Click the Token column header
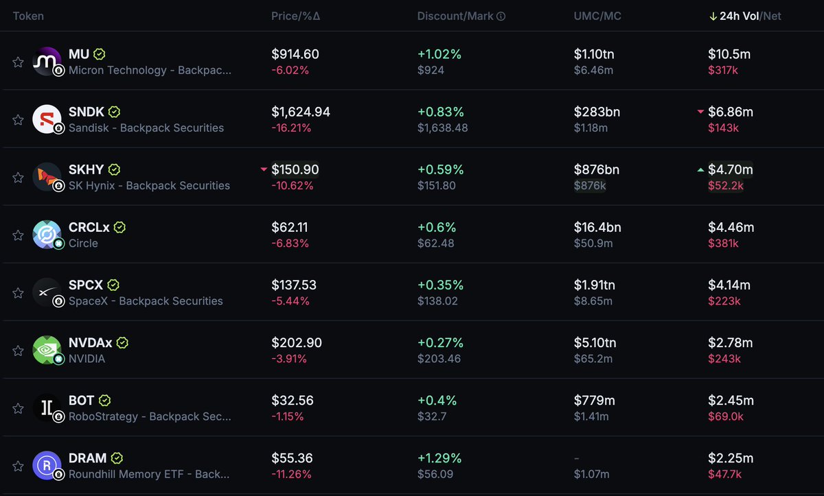This screenshot has width=824, height=496. tap(28, 16)
